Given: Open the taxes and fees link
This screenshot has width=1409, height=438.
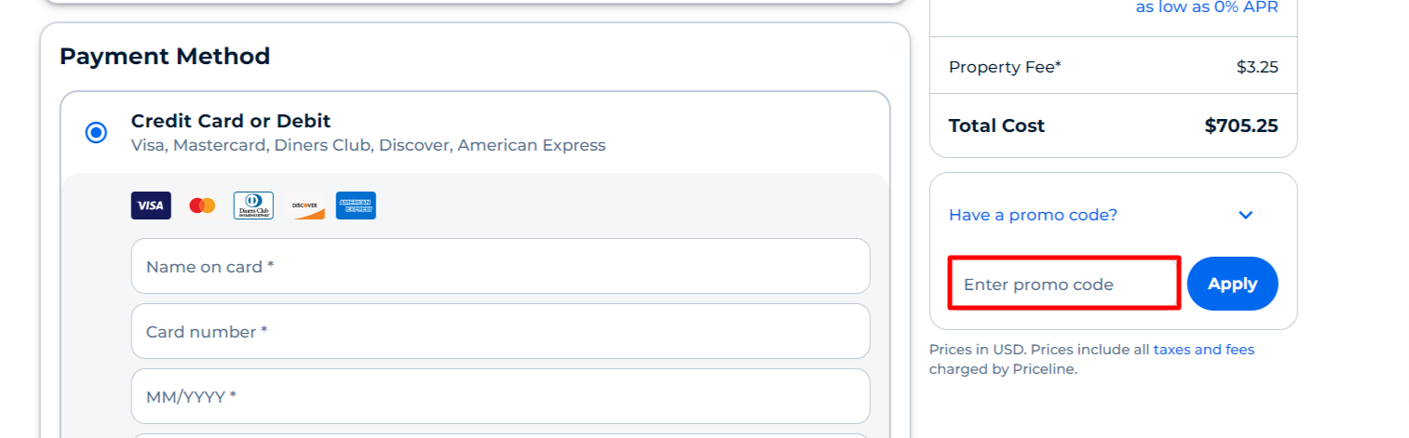Looking at the screenshot, I should pyautogui.click(x=1203, y=350).
